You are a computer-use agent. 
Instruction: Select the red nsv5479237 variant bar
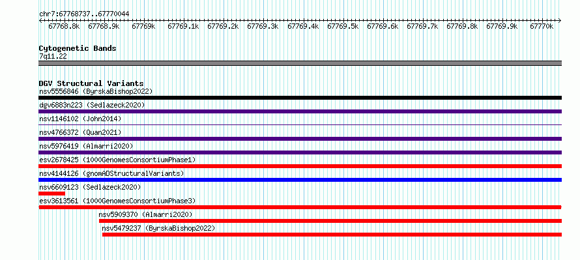pyautogui.click(x=332, y=235)
